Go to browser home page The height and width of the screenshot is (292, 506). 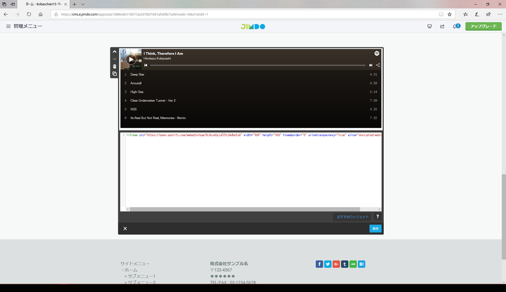pos(41,14)
